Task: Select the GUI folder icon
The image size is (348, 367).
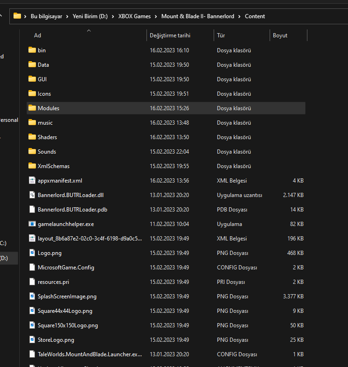Action: click(x=32, y=79)
